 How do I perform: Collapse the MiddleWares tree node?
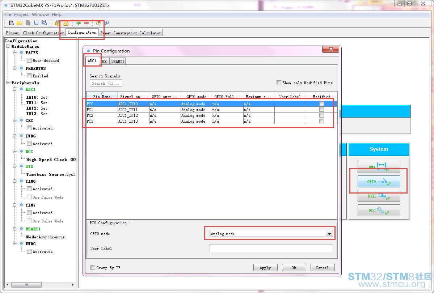tap(8, 46)
